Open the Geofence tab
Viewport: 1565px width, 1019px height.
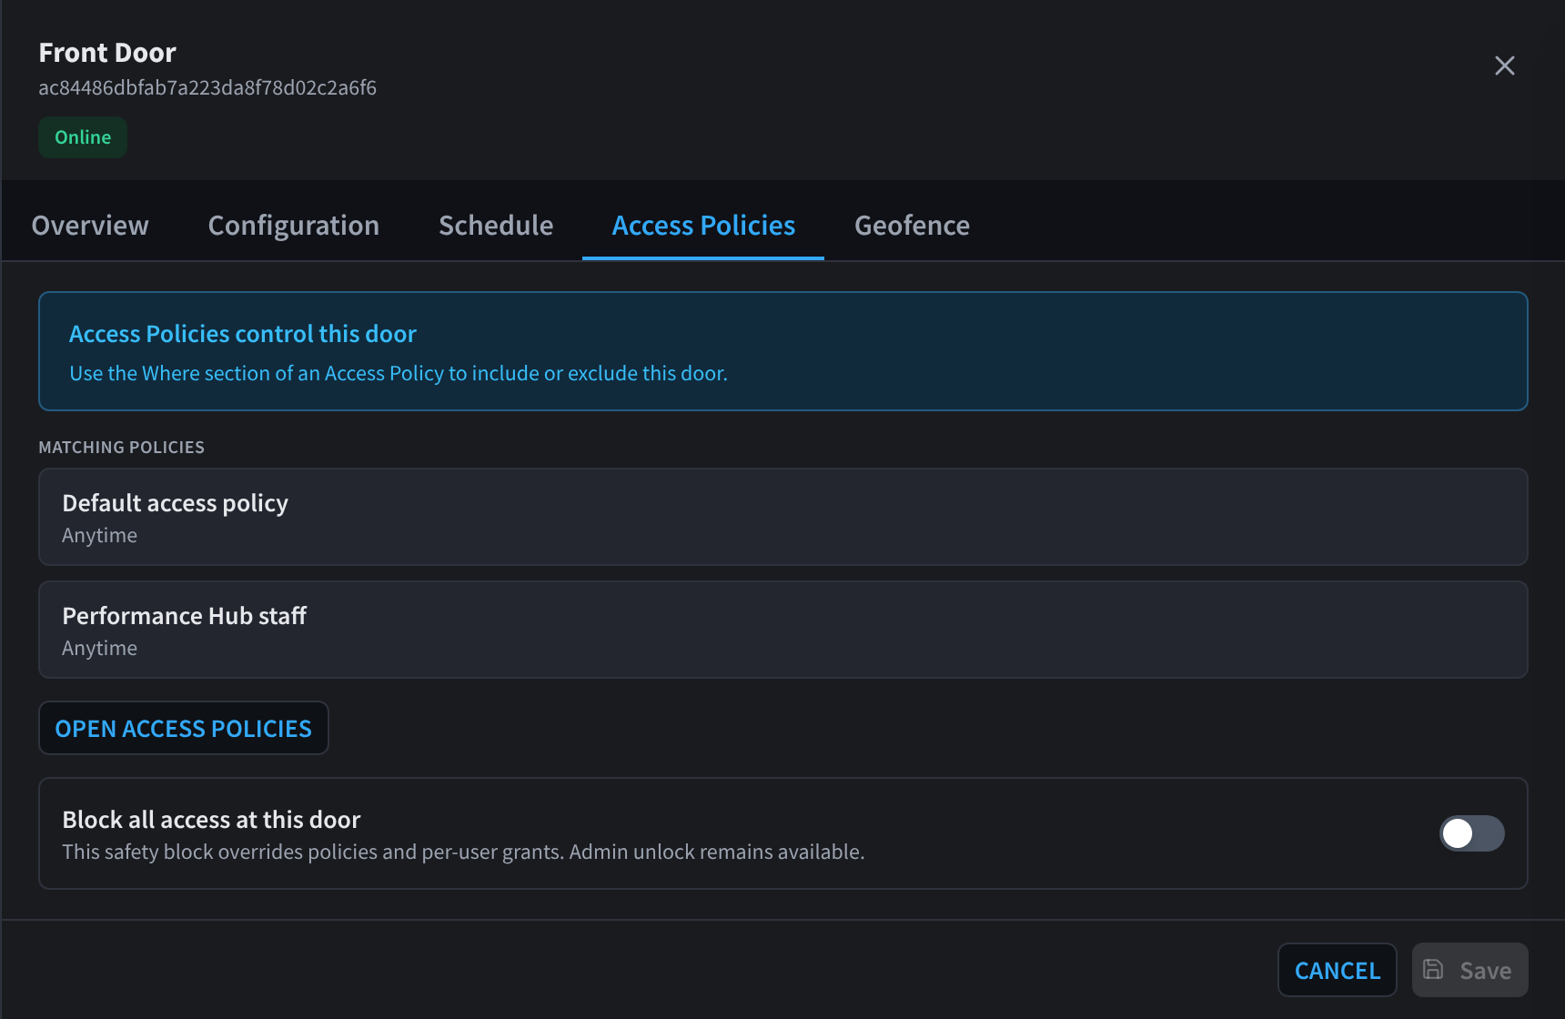point(912,225)
